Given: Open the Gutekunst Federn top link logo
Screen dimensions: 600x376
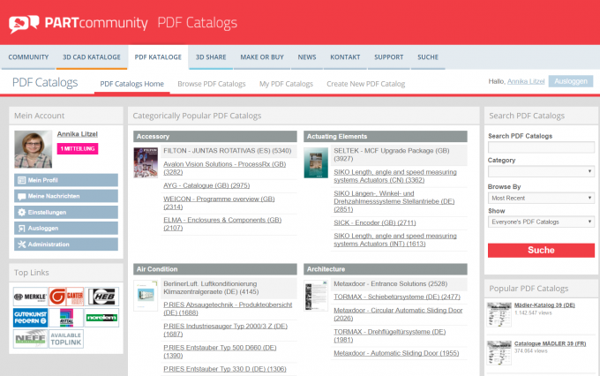Looking at the screenshot, I should click(x=30, y=318).
